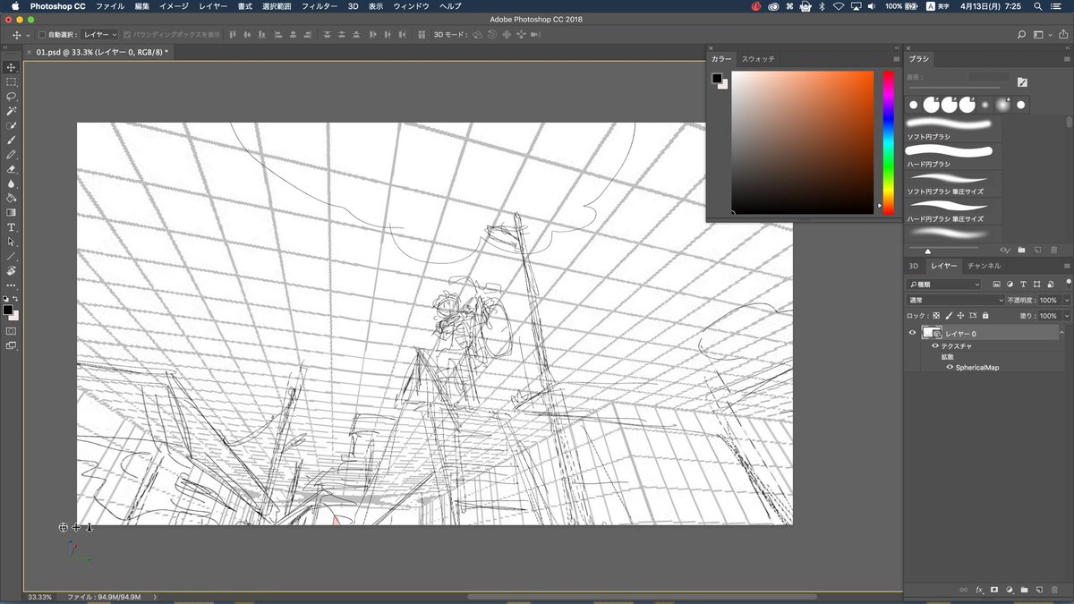Collapse レイヤー 0 layer effects chevron

click(1061, 333)
